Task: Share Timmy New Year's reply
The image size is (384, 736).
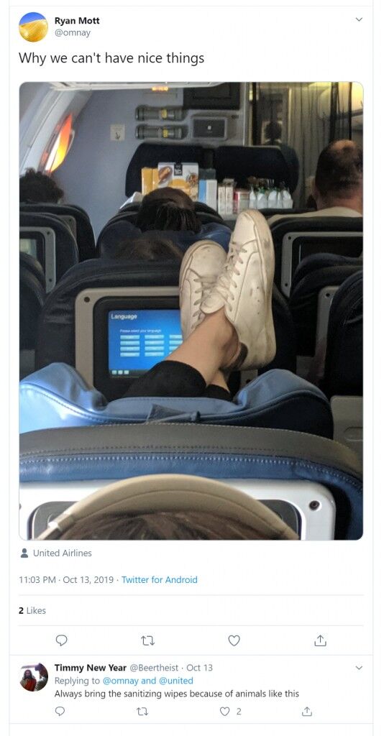Action: 306,712
